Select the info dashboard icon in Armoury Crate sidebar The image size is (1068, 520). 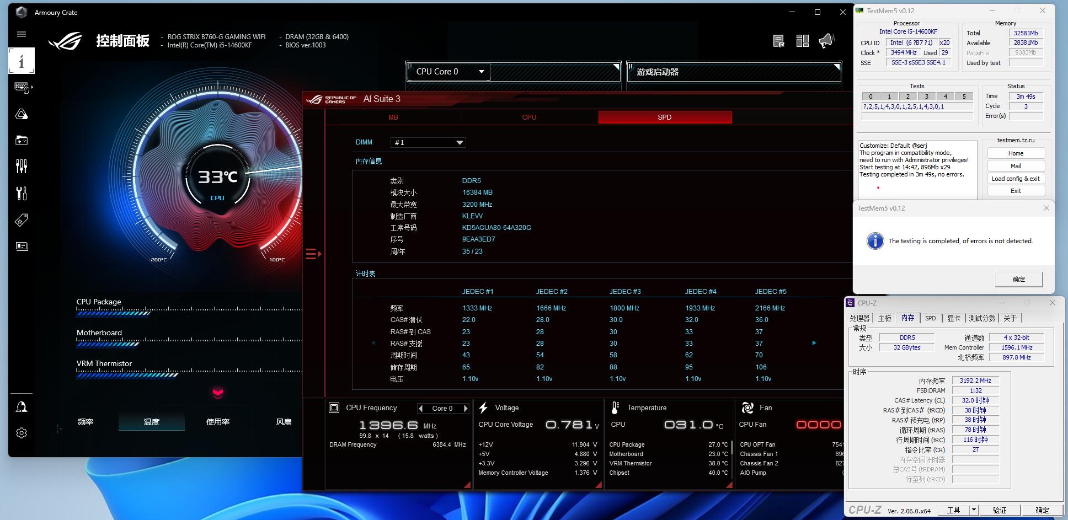pos(22,61)
